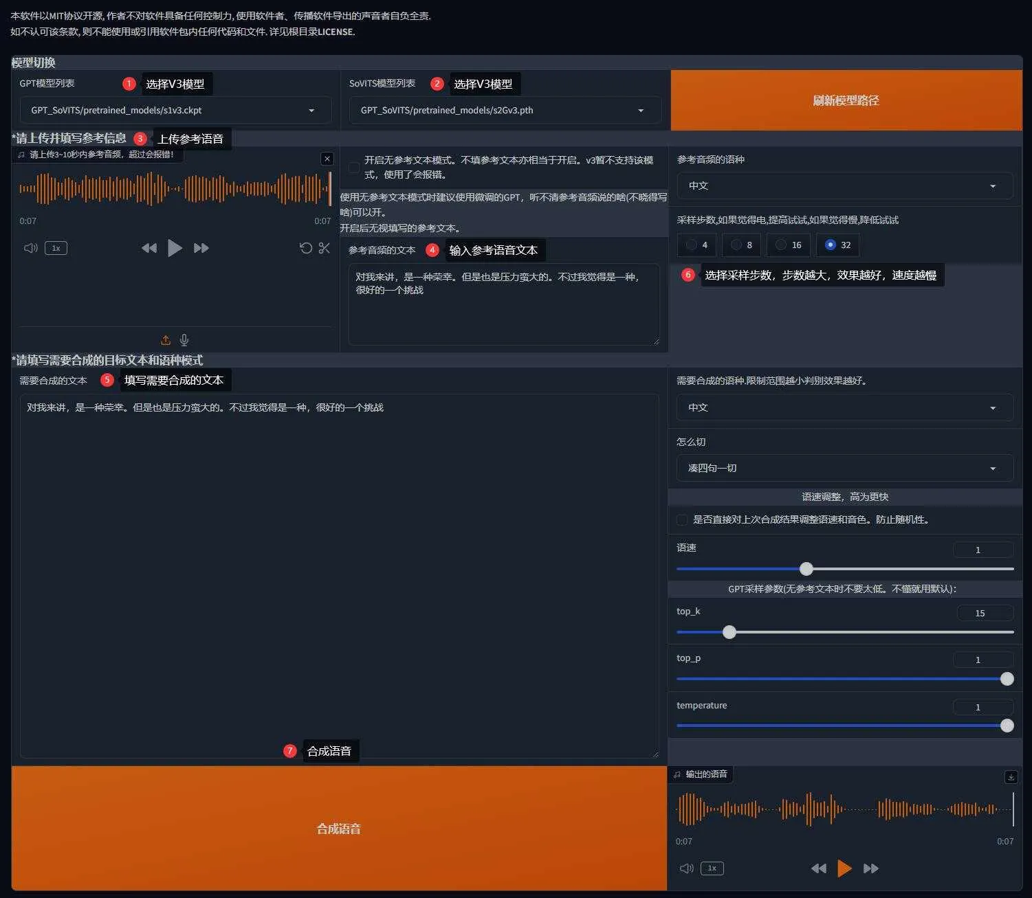Click the upload file icon under reference audio

(x=166, y=340)
